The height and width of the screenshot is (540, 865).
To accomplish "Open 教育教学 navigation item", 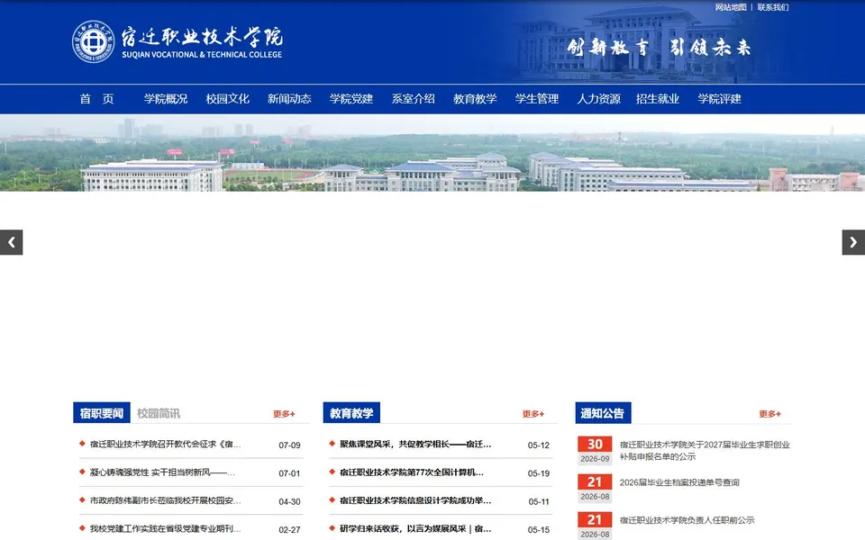I will tap(475, 99).
